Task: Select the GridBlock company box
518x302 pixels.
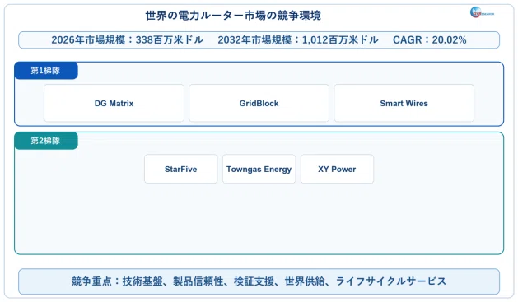Action: pos(259,103)
